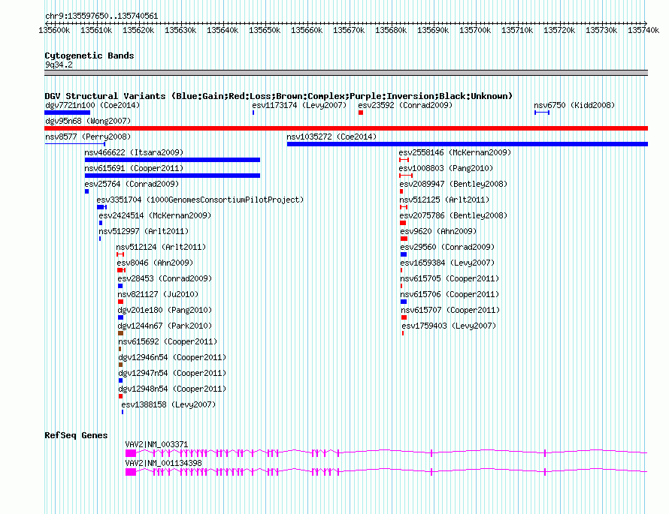Click the dgv7721n100 (Coe2014) variant label

tap(92, 105)
